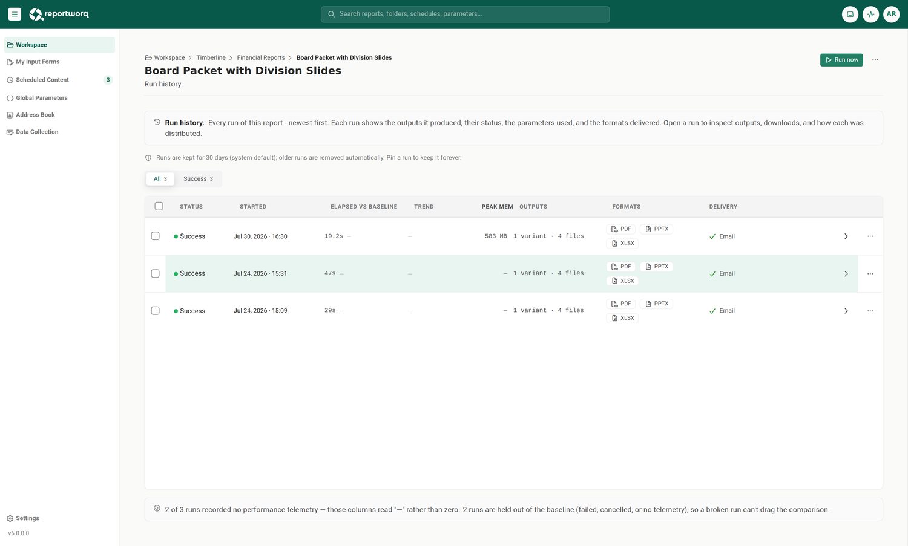The width and height of the screenshot is (908, 546).
Task: Click Success status of 15:31 run
Action: (x=189, y=274)
